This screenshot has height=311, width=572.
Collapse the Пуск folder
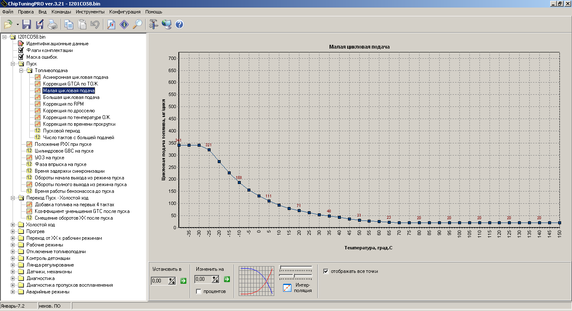click(x=13, y=64)
